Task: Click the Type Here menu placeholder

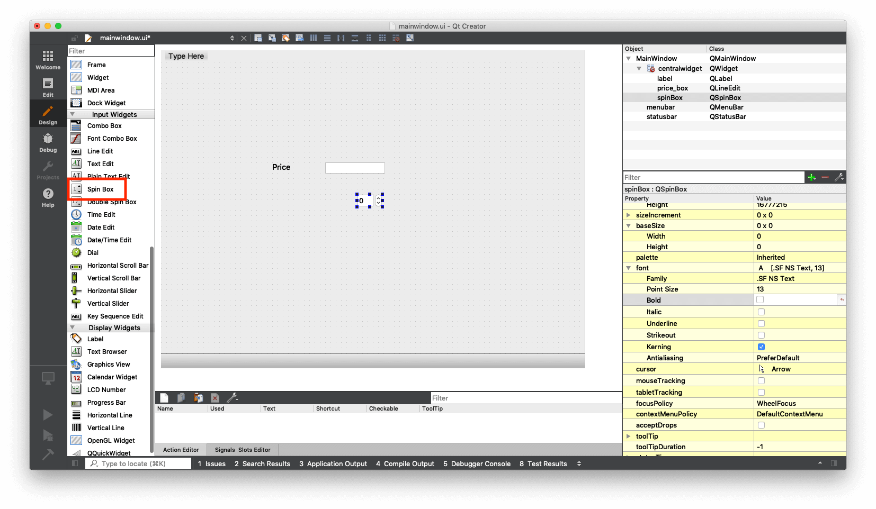Action: pos(186,56)
